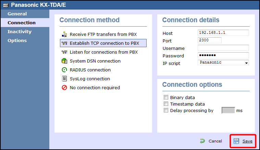This screenshot has height=150, width=260.
Task: Click the Establish TCP connection icon
Action: point(64,43)
